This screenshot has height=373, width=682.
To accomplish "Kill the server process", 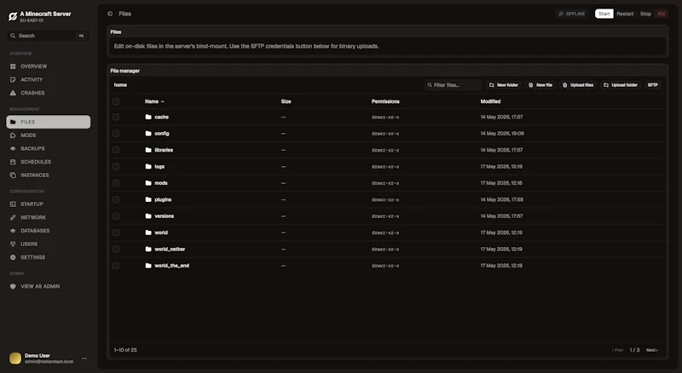I will point(662,14).
